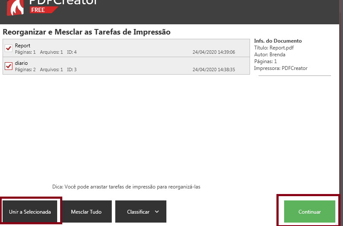Click the Impressora: PDFCreator text

(281, 68)
